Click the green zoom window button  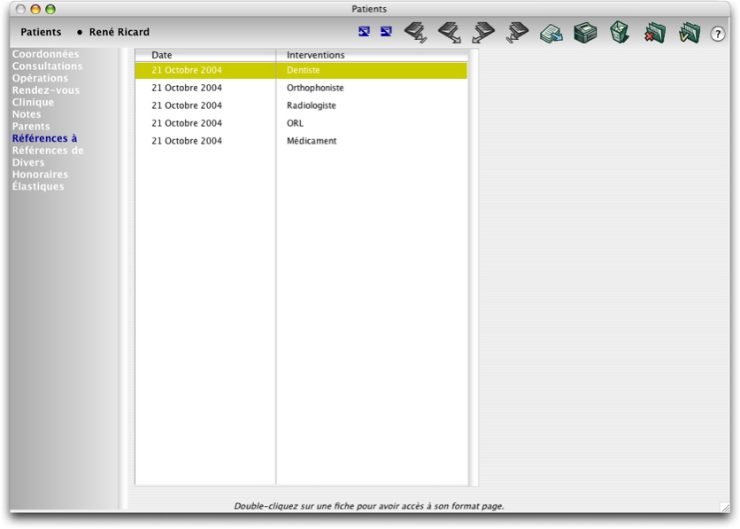click(x=50, y=9)
